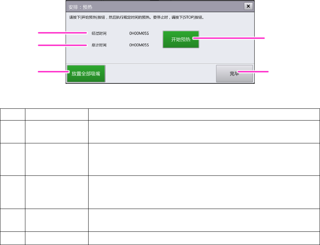Click the 完毕 button
Screen dimensions: 320x245
pyautogui.click(x=234, y=73)
